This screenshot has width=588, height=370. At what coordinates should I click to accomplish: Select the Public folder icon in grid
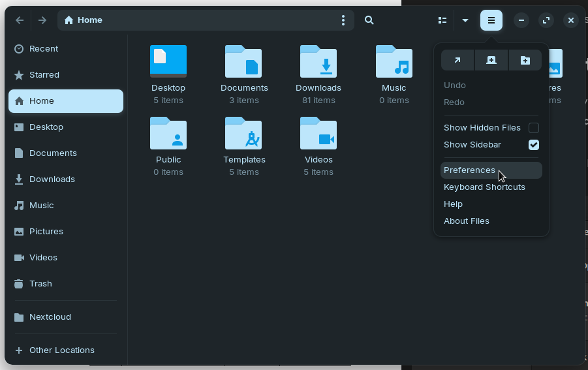[168, 133]
